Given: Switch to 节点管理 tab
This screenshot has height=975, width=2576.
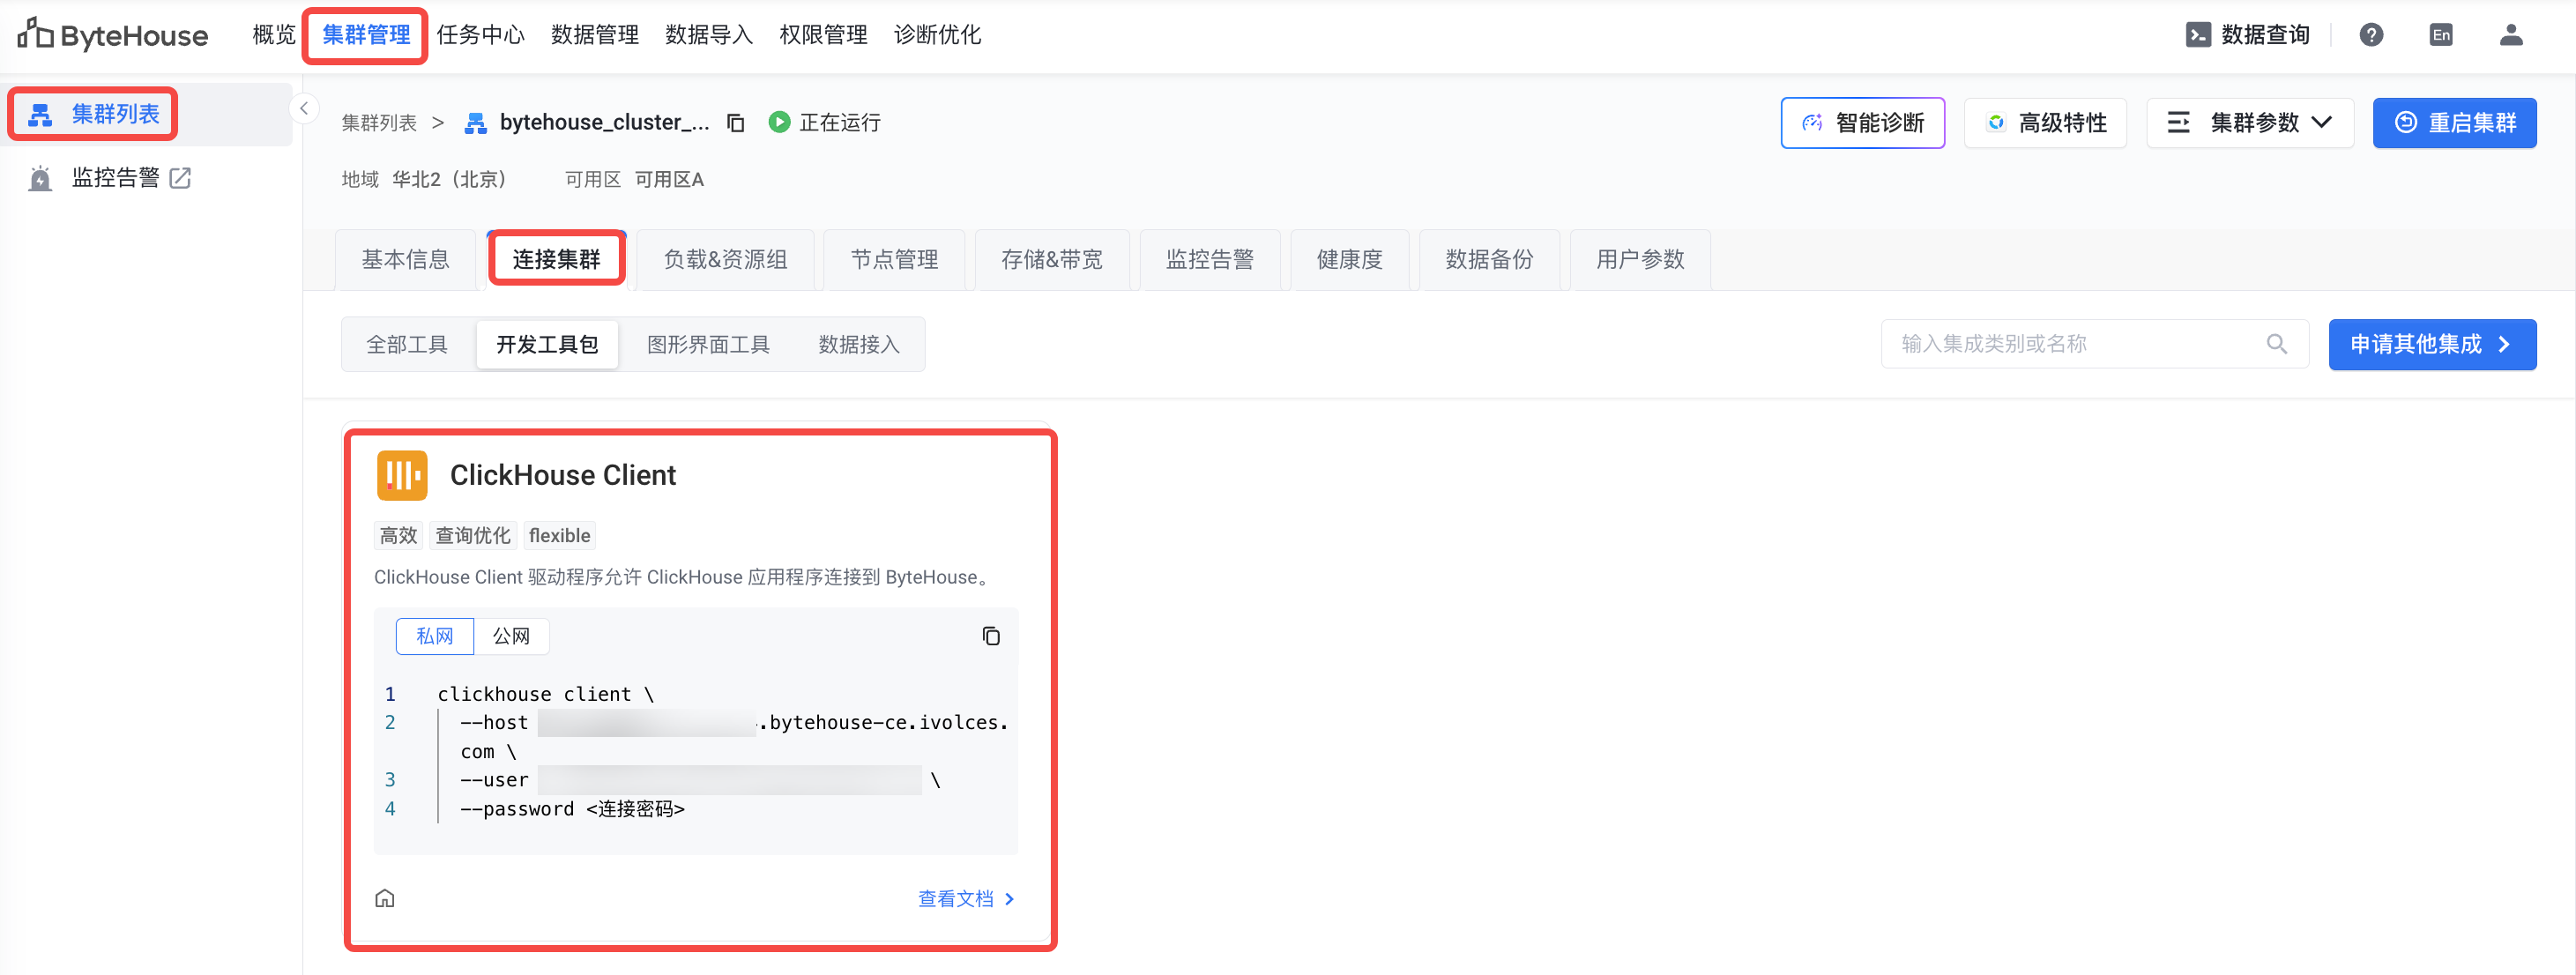Looking at the screenshot, I should point(894,260).
